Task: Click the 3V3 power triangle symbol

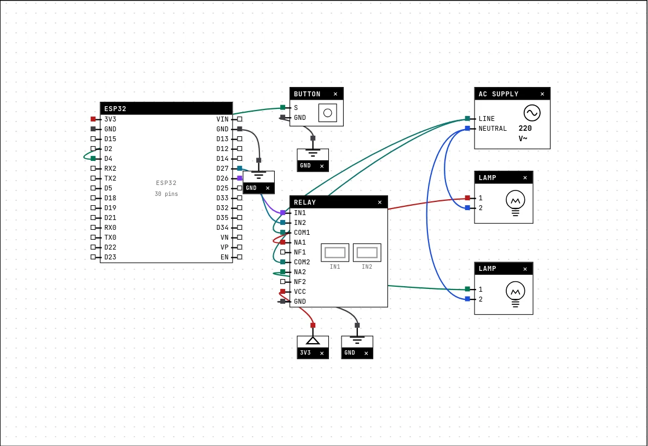Action: (313, 341)
